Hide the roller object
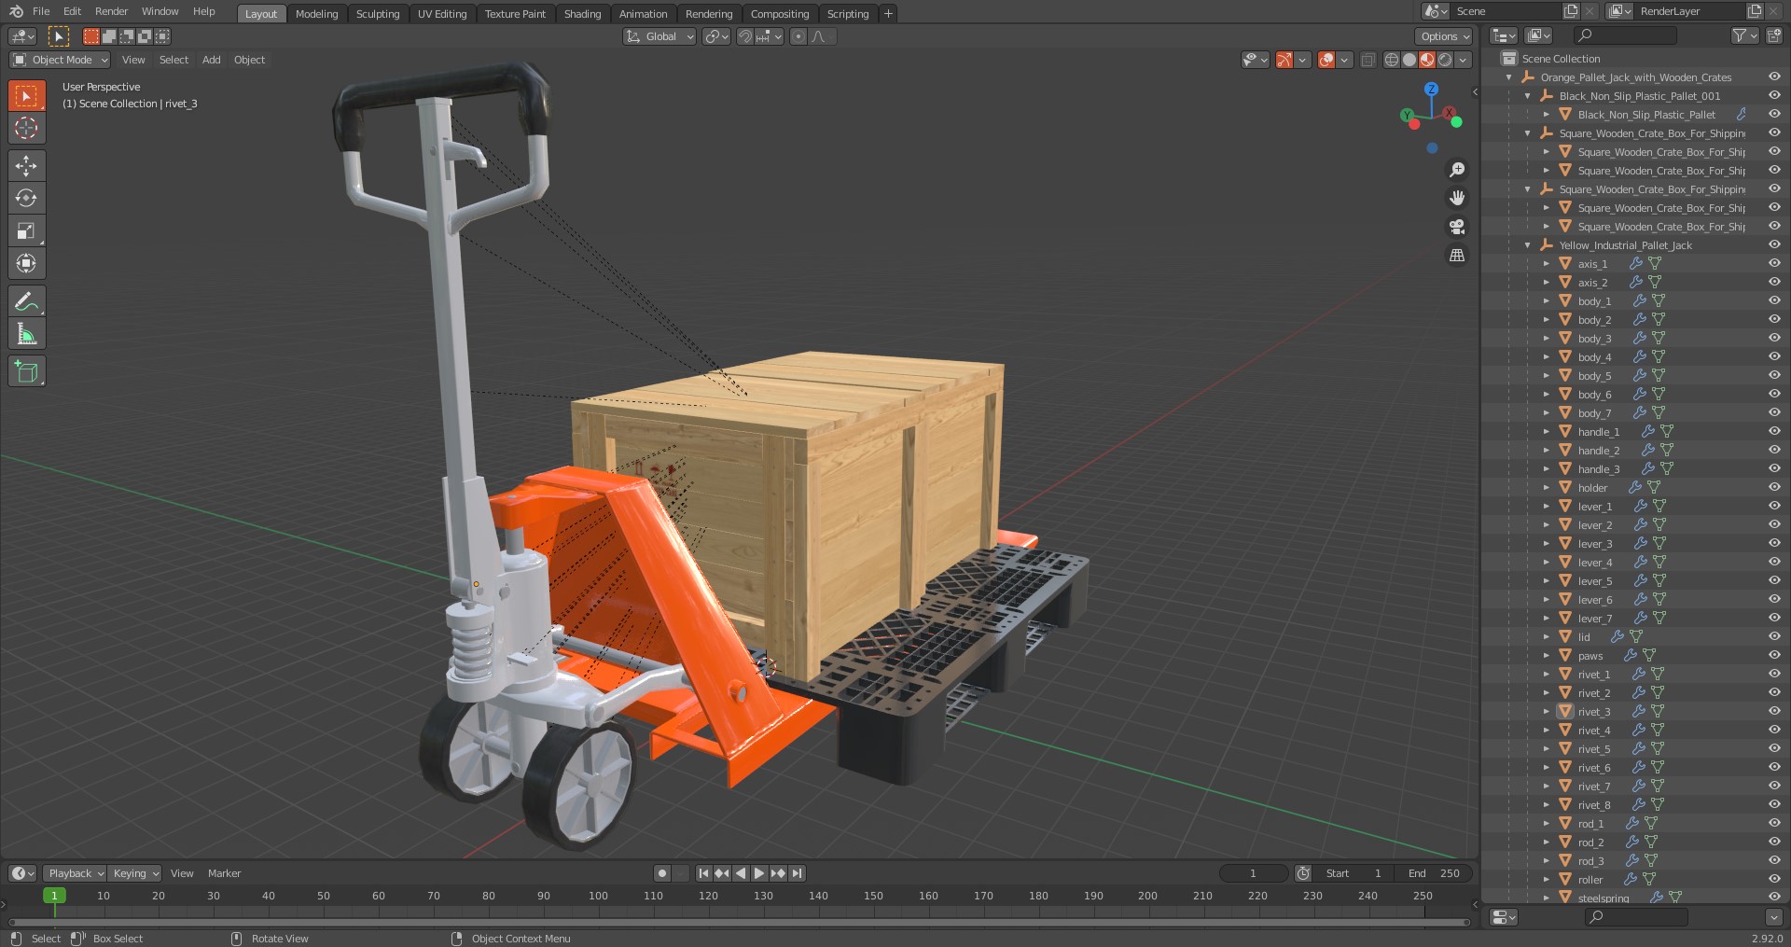 (x=1774, y=879)
